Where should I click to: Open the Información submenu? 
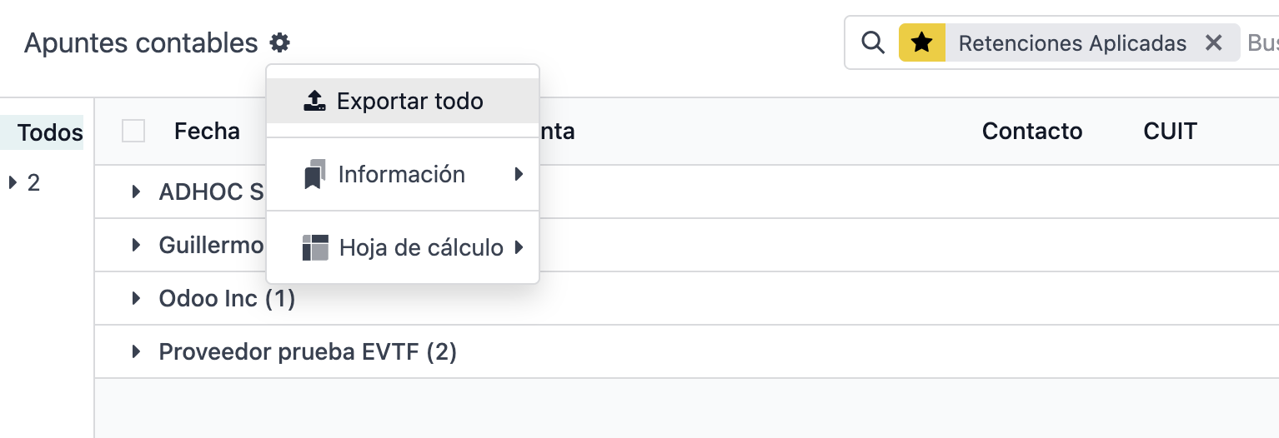[x=403, y=174]
